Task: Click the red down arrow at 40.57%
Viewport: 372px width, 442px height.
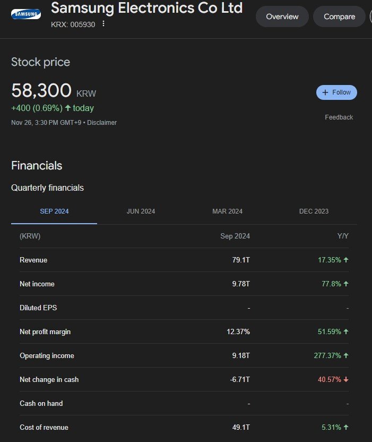Action: pyautogui.click(x=346, y=380)
